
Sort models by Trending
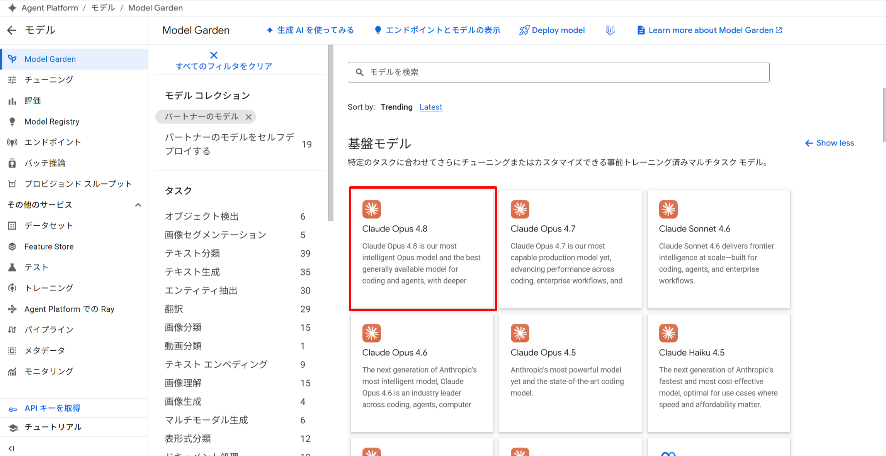coord(396,107)
